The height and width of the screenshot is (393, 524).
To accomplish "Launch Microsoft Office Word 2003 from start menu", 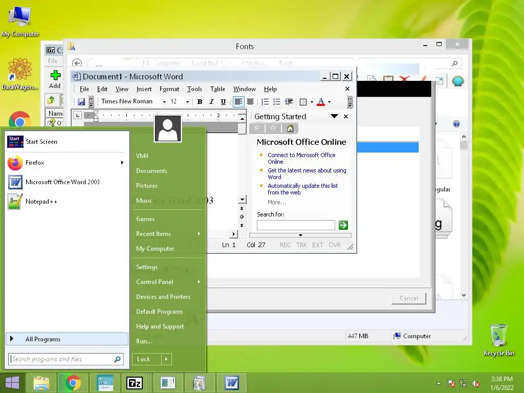I will coord(67,182).
